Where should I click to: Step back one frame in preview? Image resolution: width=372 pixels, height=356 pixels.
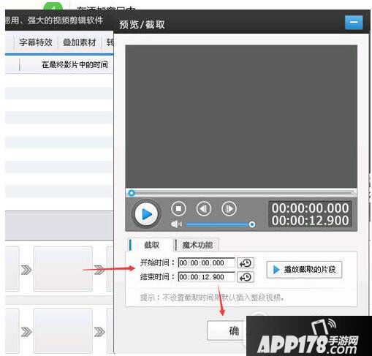204,208
